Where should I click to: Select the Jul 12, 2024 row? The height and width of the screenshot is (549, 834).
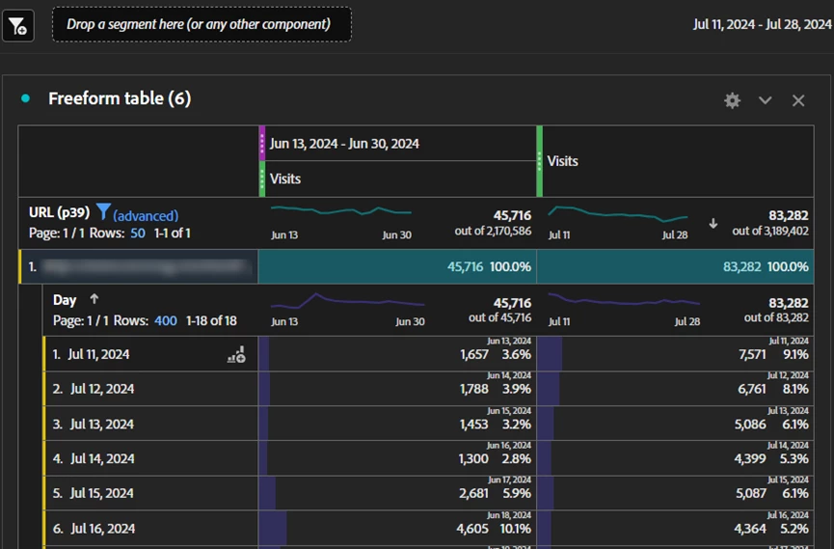tap(150, 389)
